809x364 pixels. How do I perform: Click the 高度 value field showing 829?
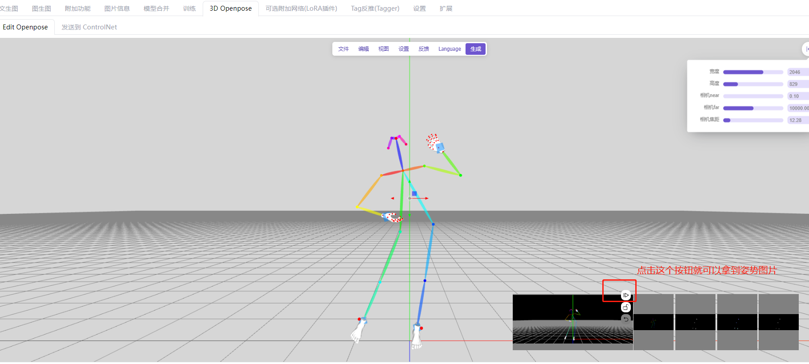click(x=798, y=84)
